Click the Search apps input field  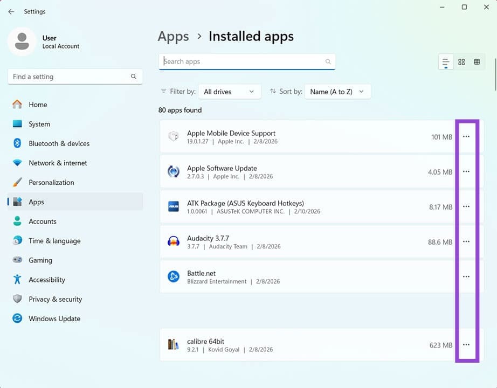coord(243,61)
